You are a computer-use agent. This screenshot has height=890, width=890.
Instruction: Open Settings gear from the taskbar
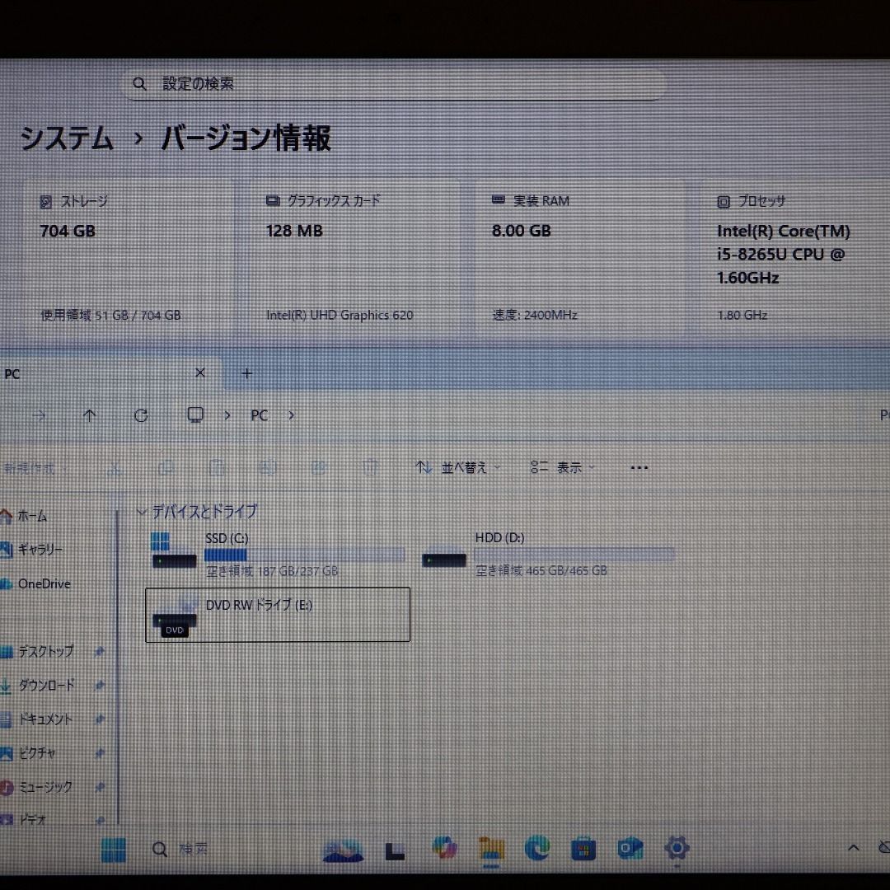[x=677, y=849]
